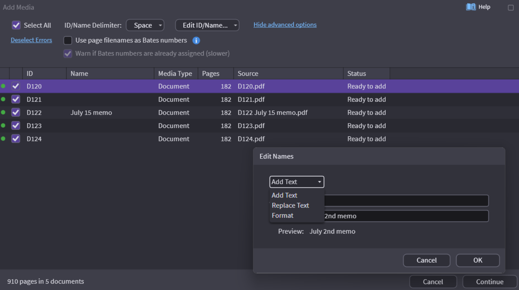The width and height of the screenshot is (519, 290).
Task: Click the Deselect Errors link
Action: (31, 40)
